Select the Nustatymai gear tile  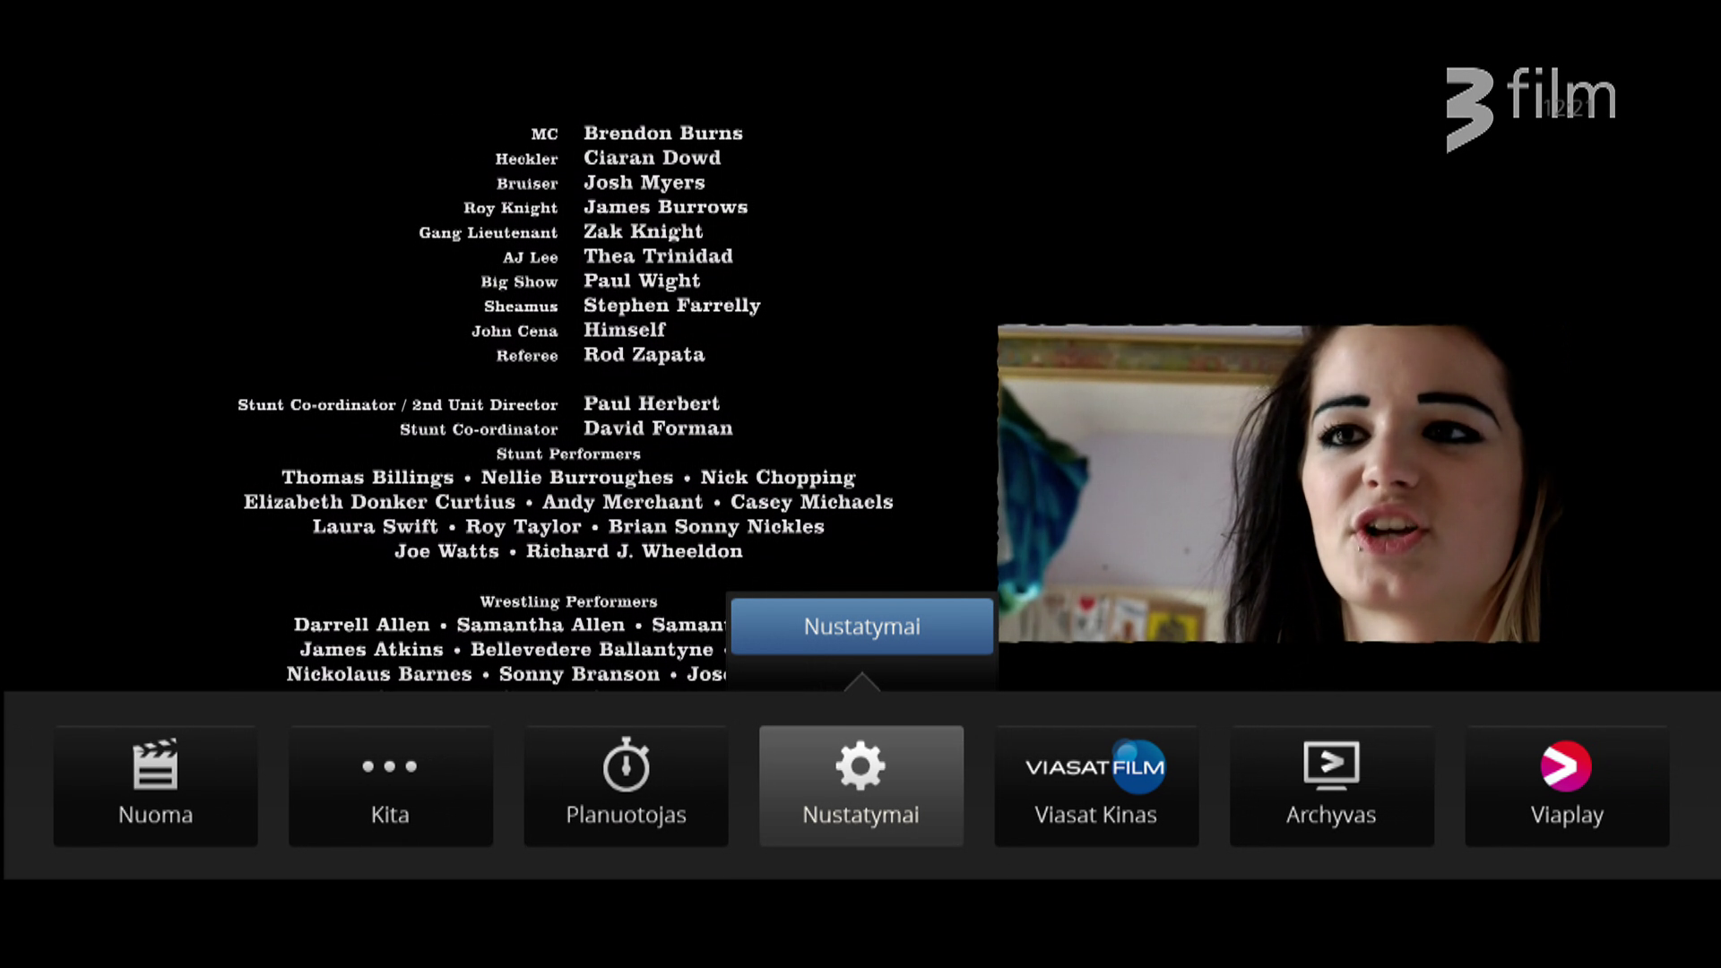(x=861, y=786)
